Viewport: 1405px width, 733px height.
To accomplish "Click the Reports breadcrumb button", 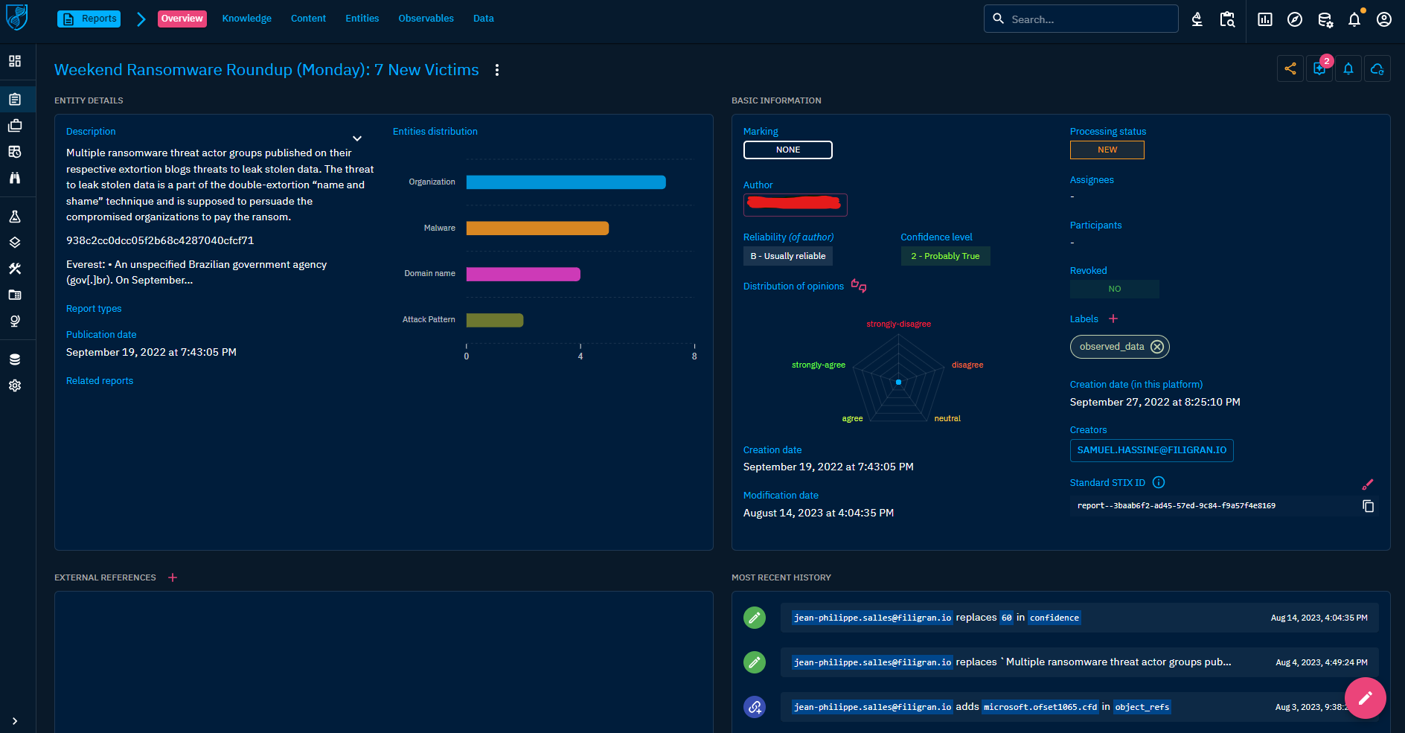I will [89, 19].
